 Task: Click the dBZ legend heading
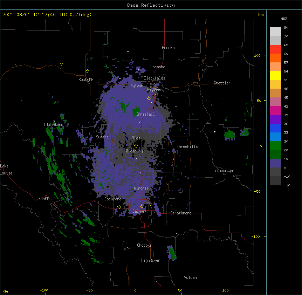[x=284, y=19]
